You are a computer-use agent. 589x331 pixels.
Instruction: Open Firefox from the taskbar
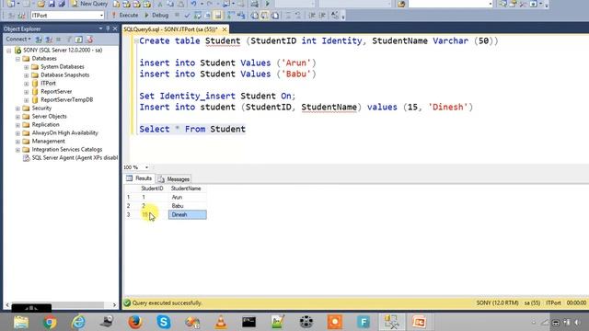coord(135,322)
